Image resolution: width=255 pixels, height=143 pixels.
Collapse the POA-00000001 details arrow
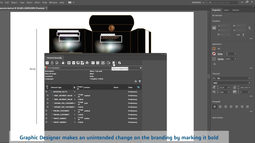pos(141,68)
